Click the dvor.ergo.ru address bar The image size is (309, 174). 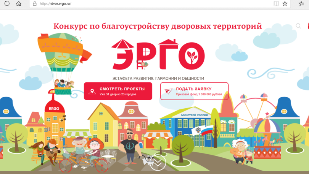(150, 4)
